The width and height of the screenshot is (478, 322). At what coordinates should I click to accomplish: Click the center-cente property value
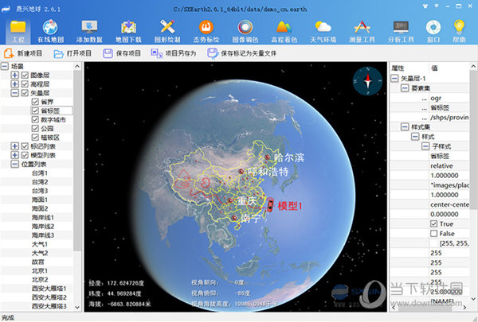[449, 204]
